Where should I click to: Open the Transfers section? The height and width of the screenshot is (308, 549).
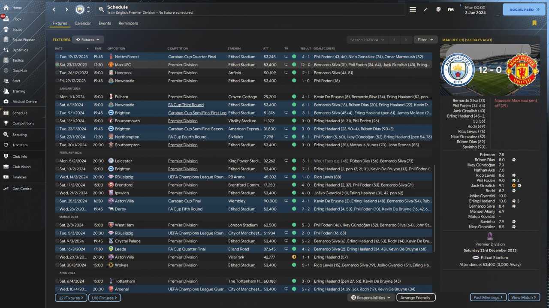(x=20, y=145)
